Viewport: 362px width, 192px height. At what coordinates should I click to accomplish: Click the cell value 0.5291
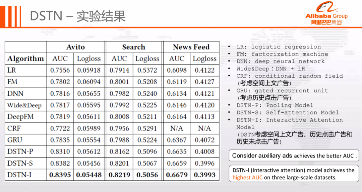(x=147, y=128)
